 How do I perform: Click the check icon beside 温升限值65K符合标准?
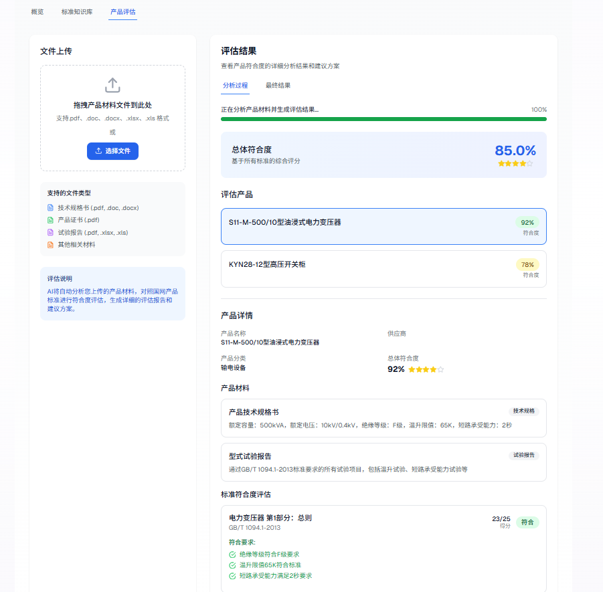pos(232,565)
